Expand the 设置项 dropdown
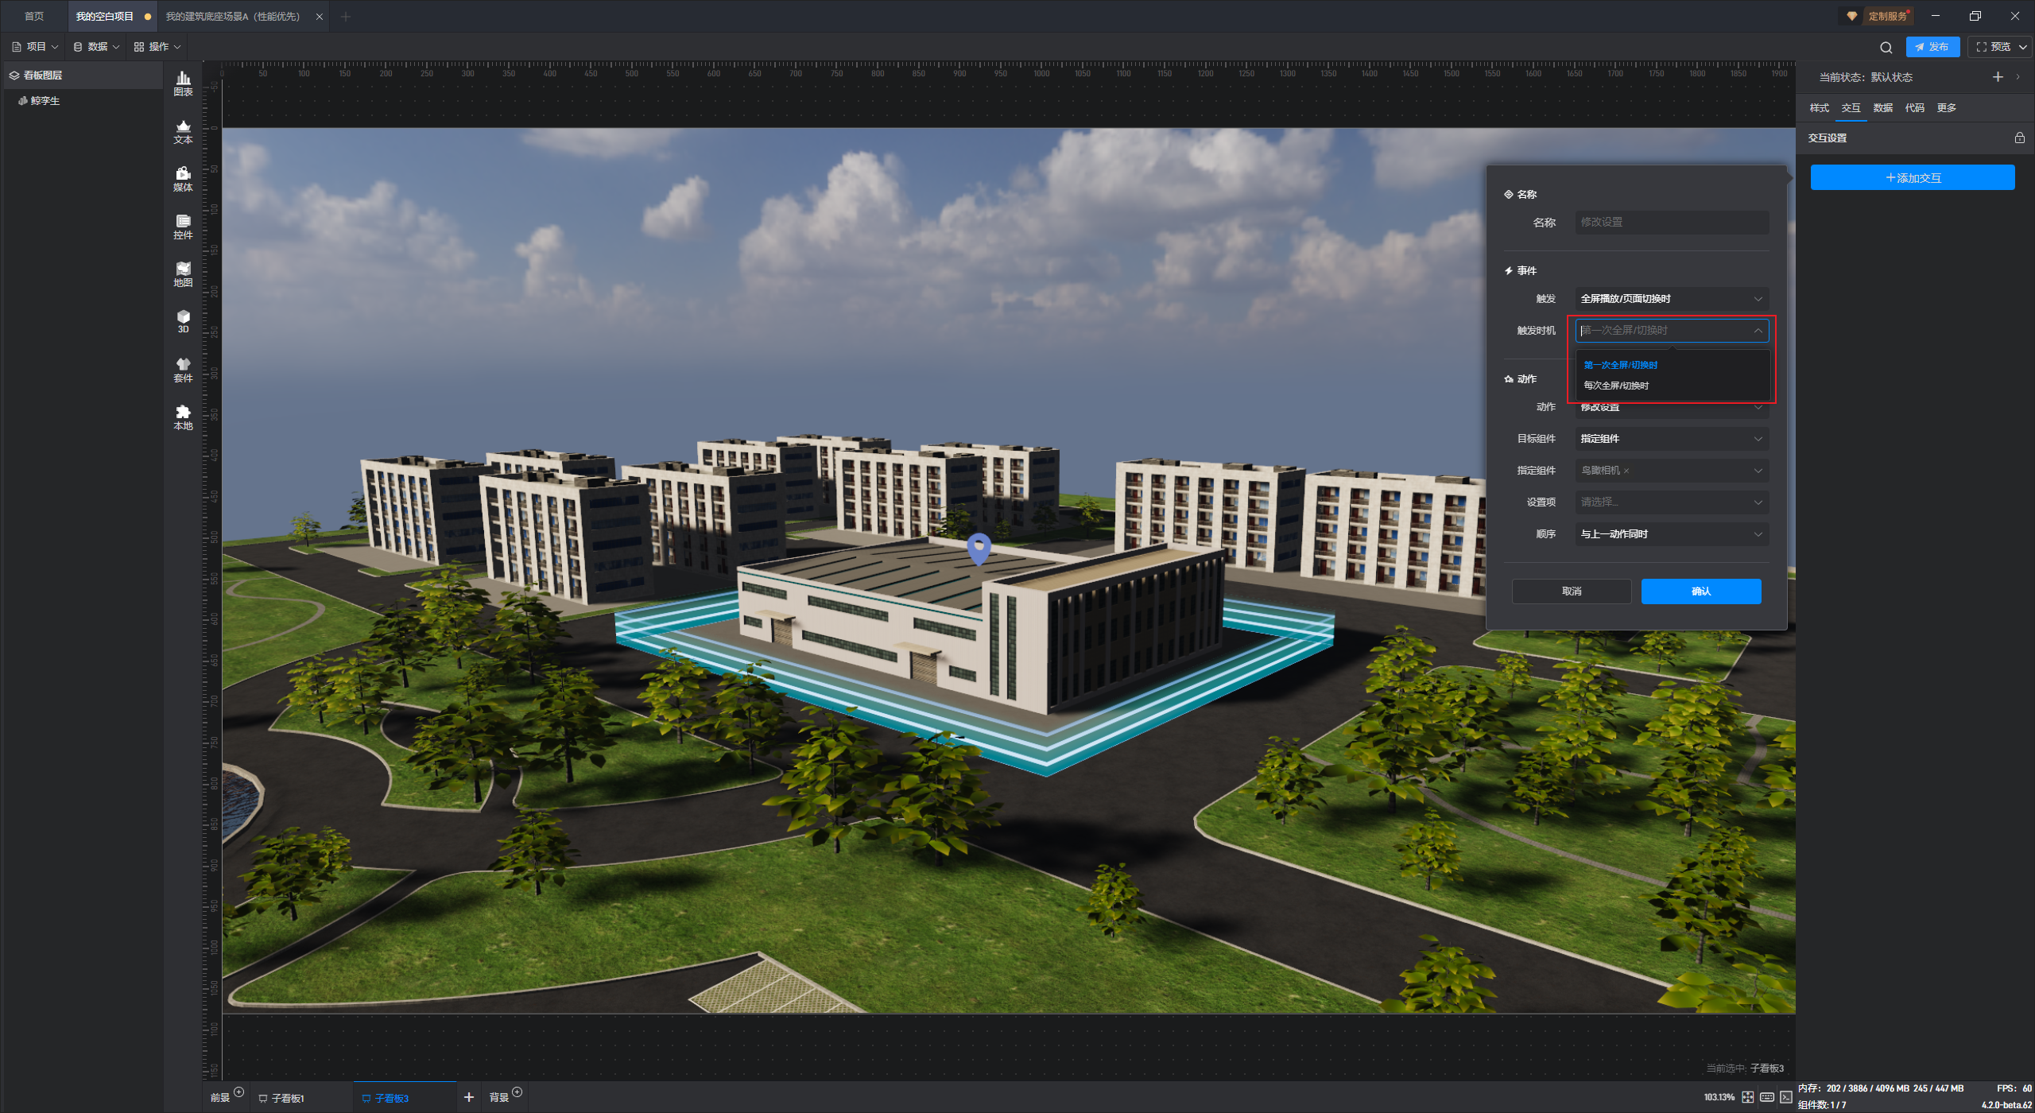 [1671, 502]
